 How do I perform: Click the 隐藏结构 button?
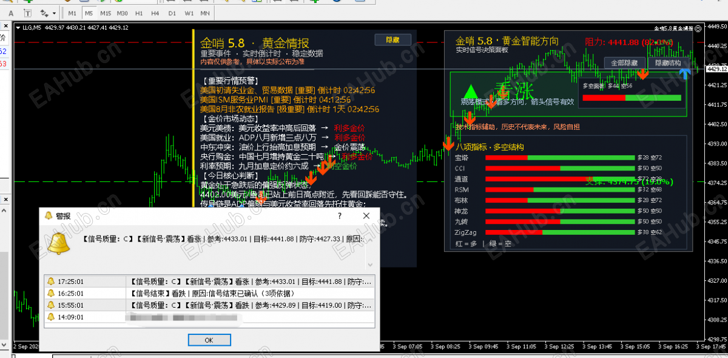tap(668, 62)
